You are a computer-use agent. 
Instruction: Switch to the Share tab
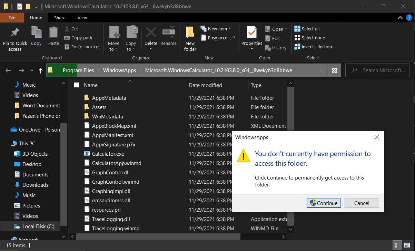pos(59,18)
